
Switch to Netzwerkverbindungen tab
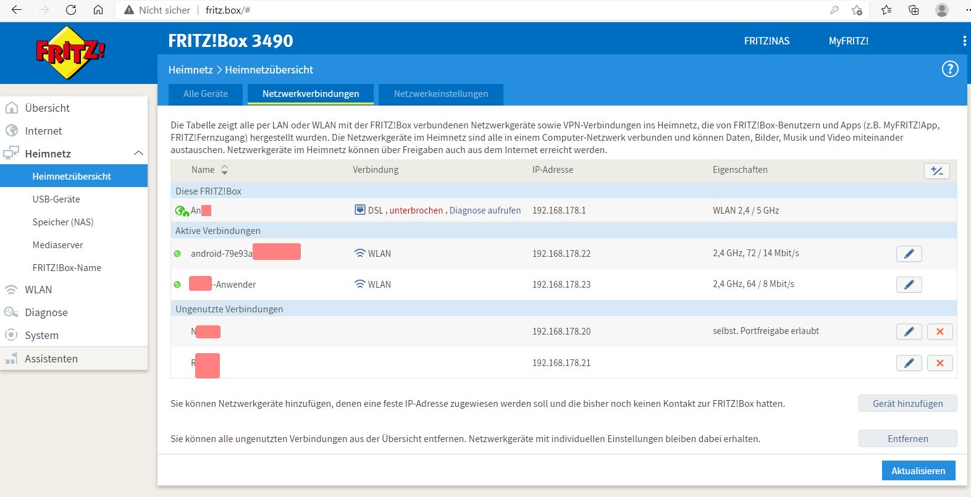(x=311, y=94)
